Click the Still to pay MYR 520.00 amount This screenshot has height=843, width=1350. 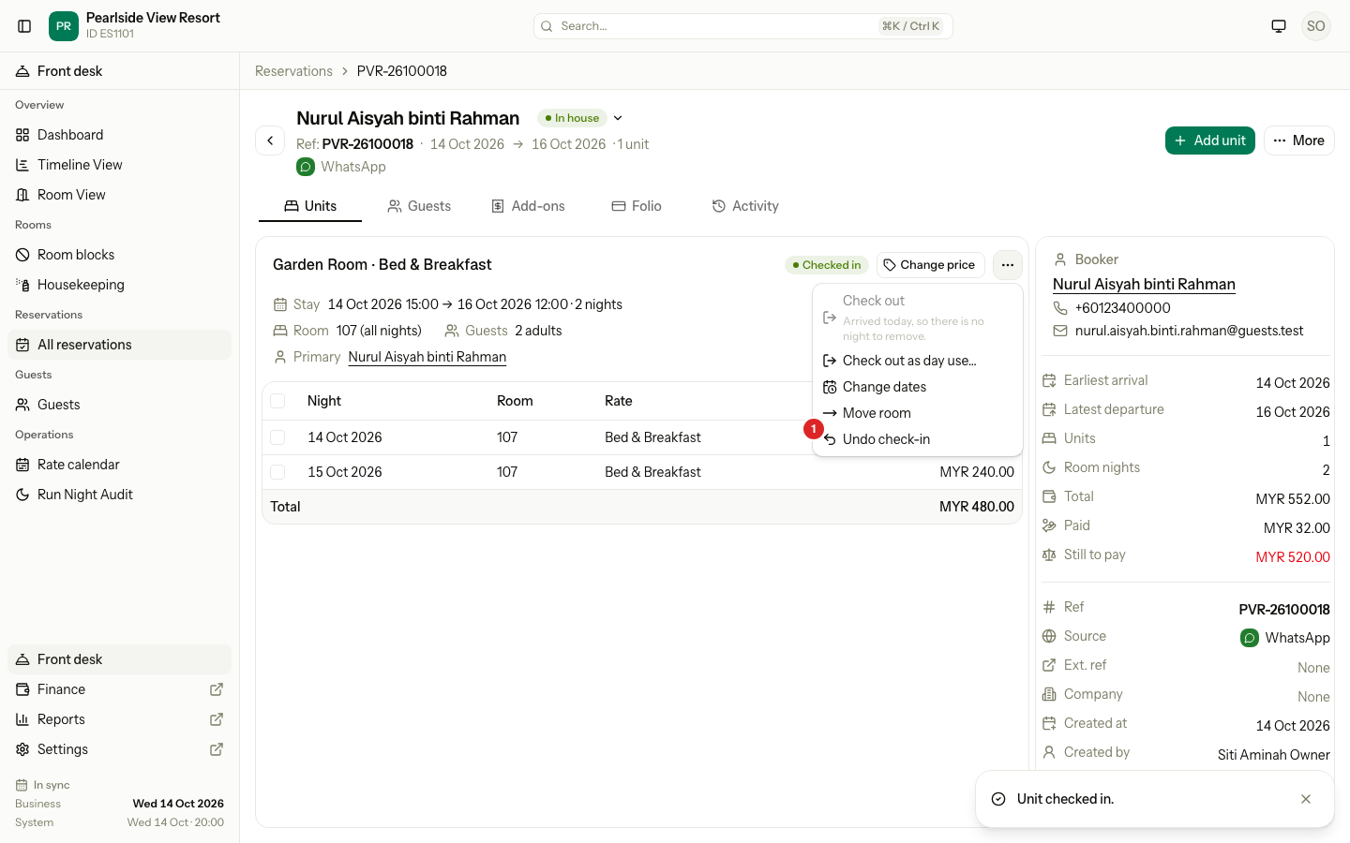pyautogui.click(x=1293, y=557)
